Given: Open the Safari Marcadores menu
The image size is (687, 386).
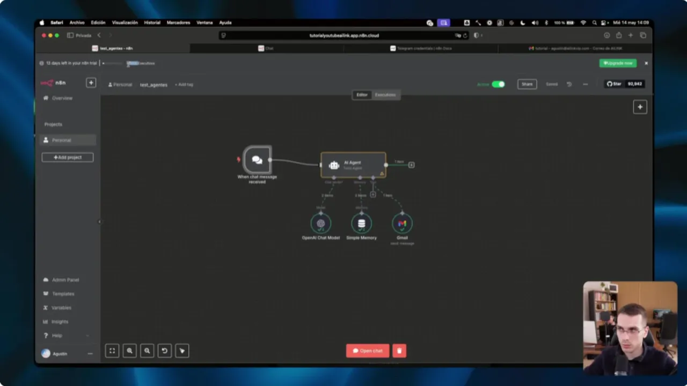Looking at the screenshot, I should pyautogui.click(x=178, y=23).
